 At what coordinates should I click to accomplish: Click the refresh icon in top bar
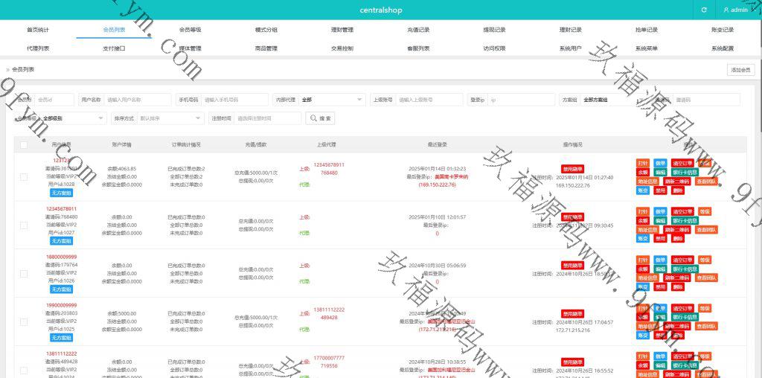[x=704, y=10]
